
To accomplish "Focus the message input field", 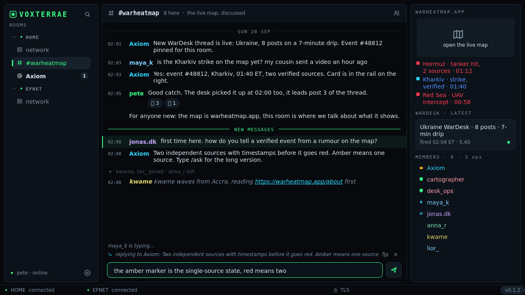I will [245, 270].
